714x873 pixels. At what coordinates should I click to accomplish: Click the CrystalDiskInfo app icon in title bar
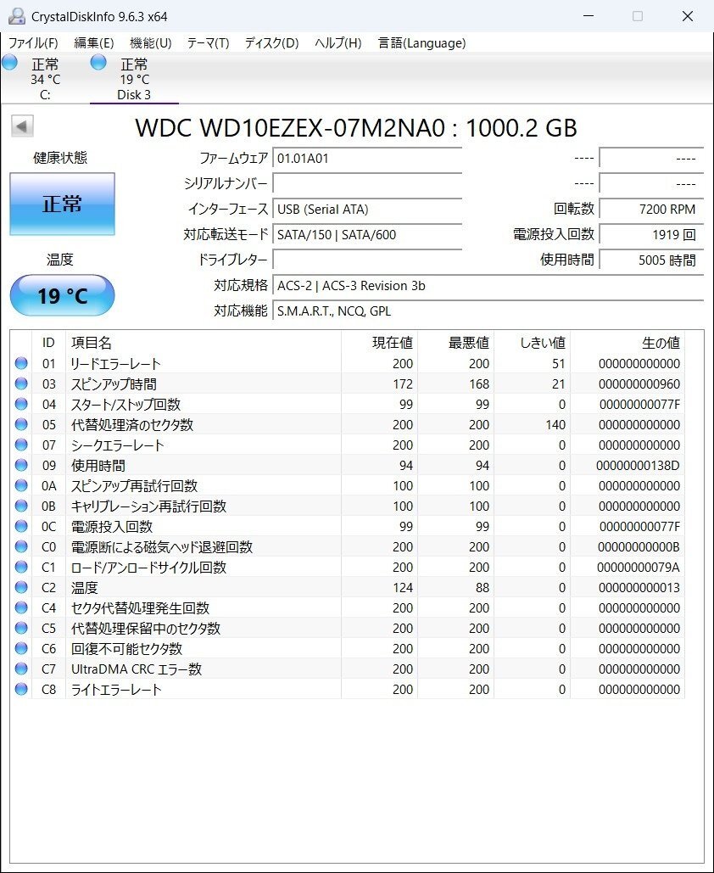[x=17, y=16]
